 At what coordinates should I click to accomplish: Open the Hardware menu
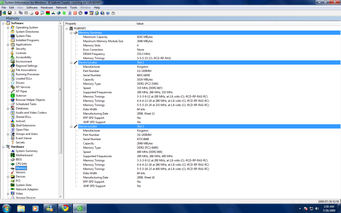coord(47,7)
